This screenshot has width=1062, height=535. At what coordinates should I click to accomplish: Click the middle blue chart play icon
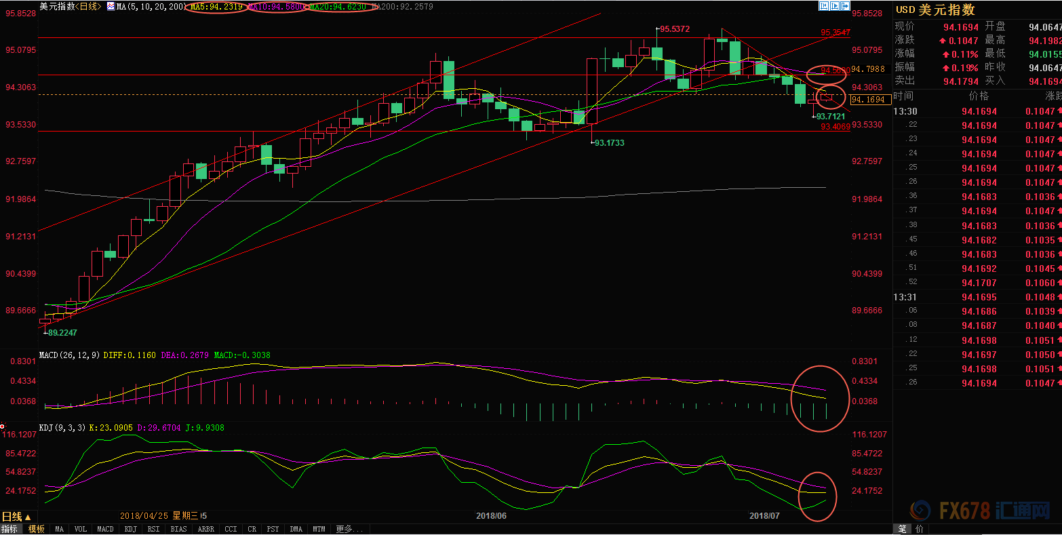tap(833, 6)
